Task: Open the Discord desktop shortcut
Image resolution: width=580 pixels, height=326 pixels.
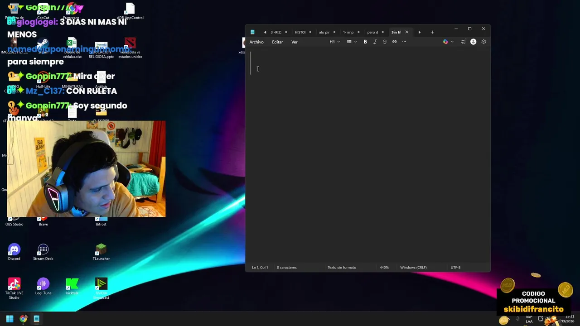Action: 14,252
